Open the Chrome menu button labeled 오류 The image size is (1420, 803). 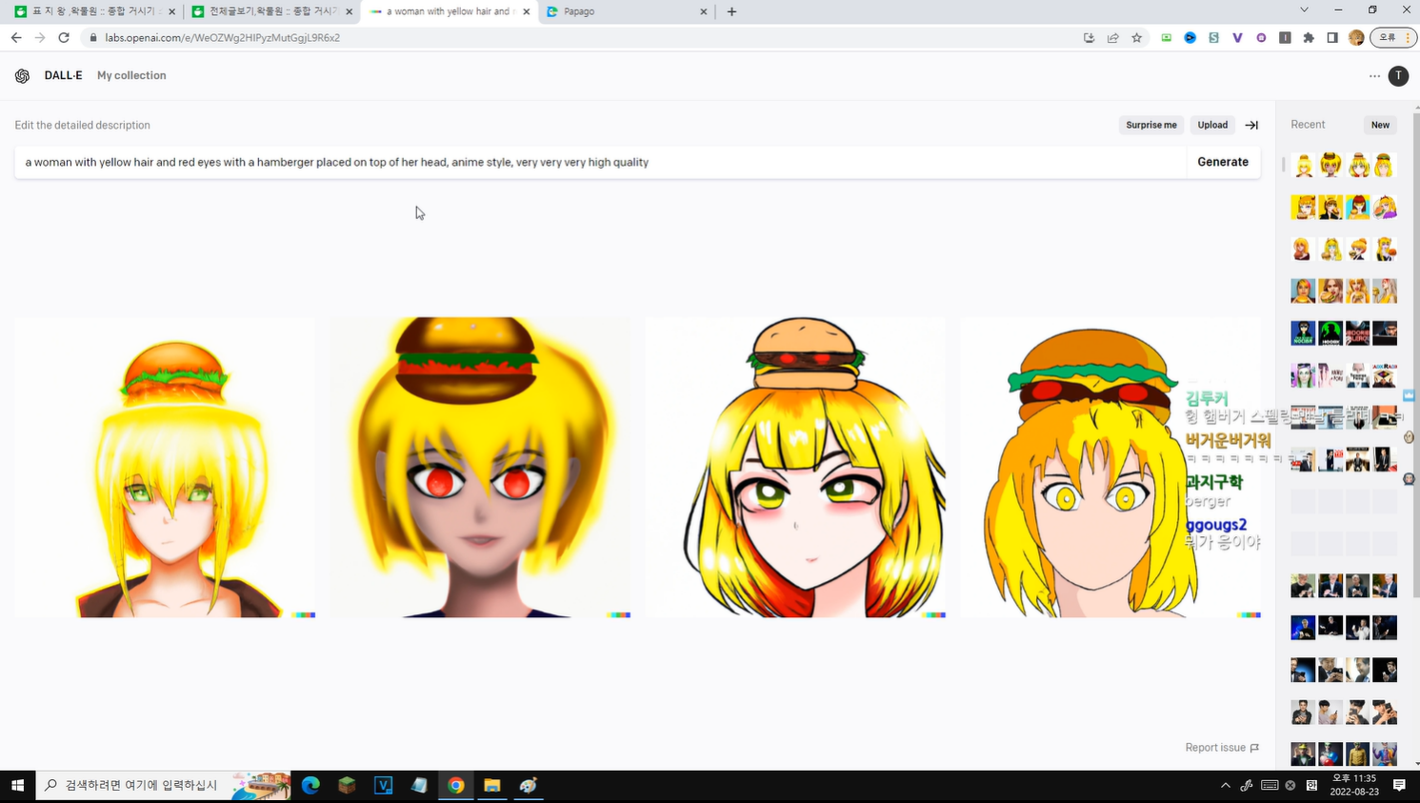pos(1393,38)
